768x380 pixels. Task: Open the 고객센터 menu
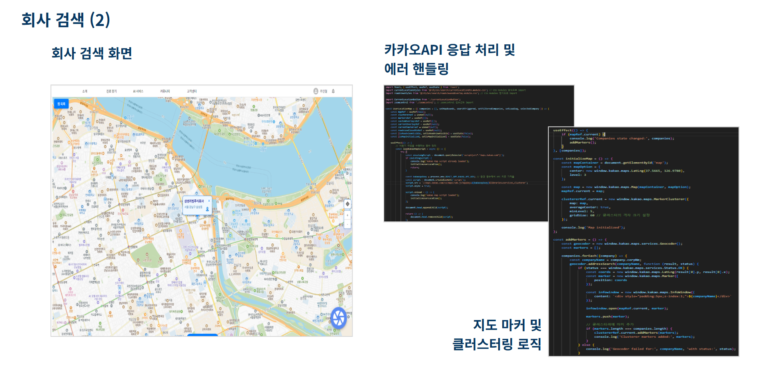point(192,91)
